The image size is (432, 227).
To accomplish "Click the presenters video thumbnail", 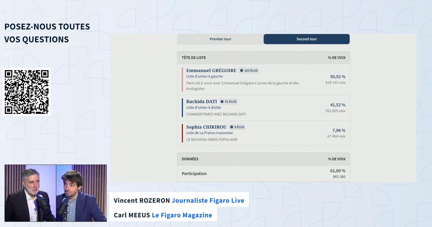I will pos(55,193).
